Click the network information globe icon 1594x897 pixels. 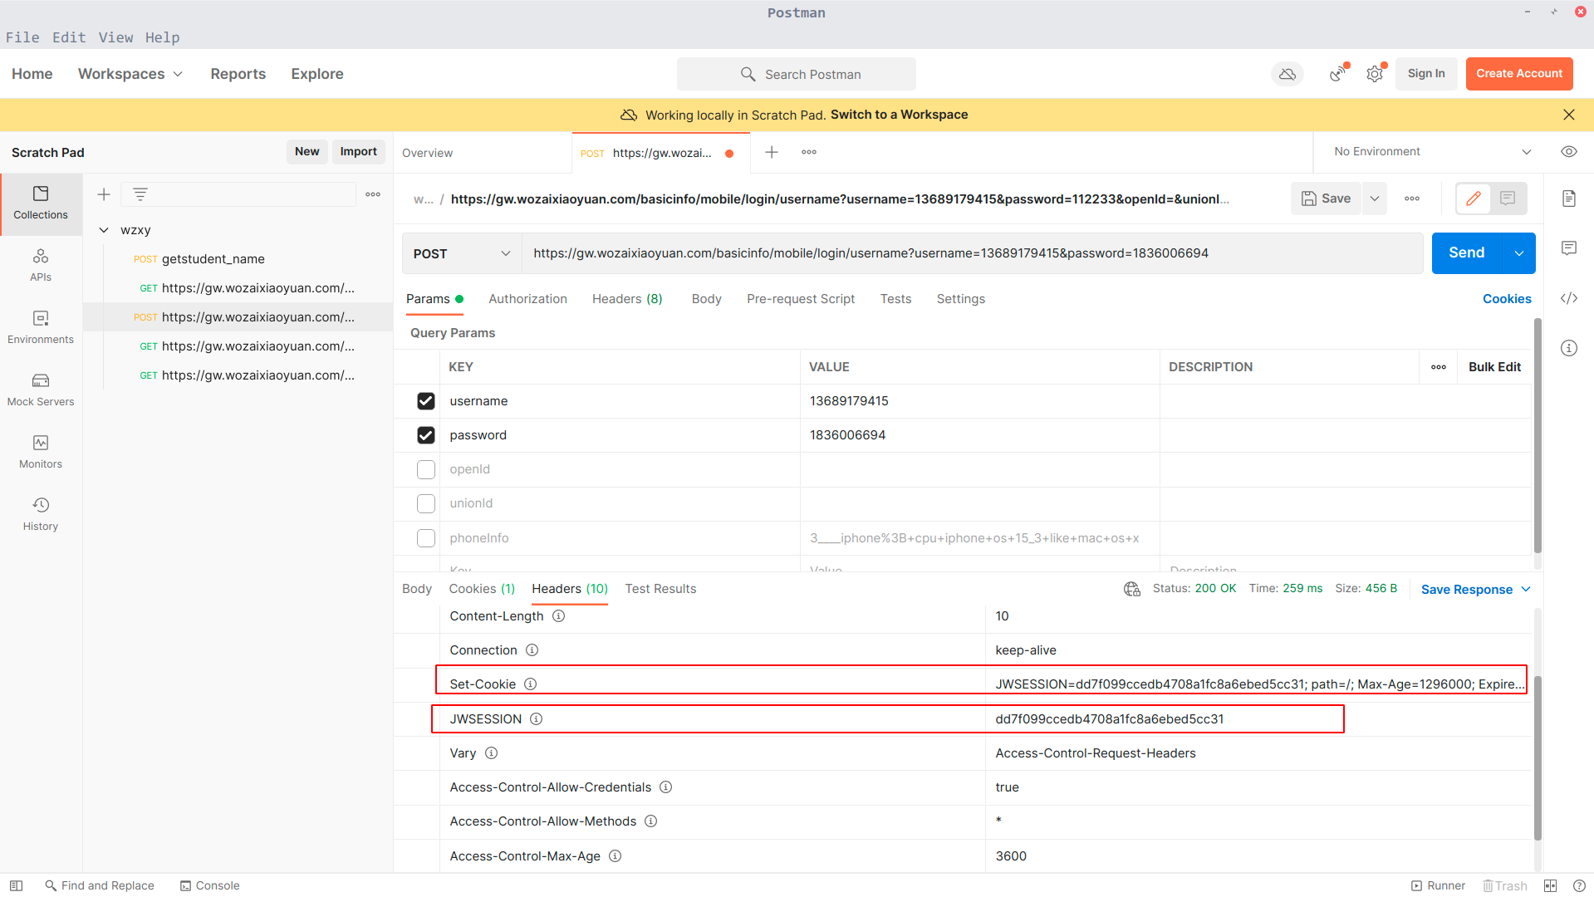(x=1131, y=589)
